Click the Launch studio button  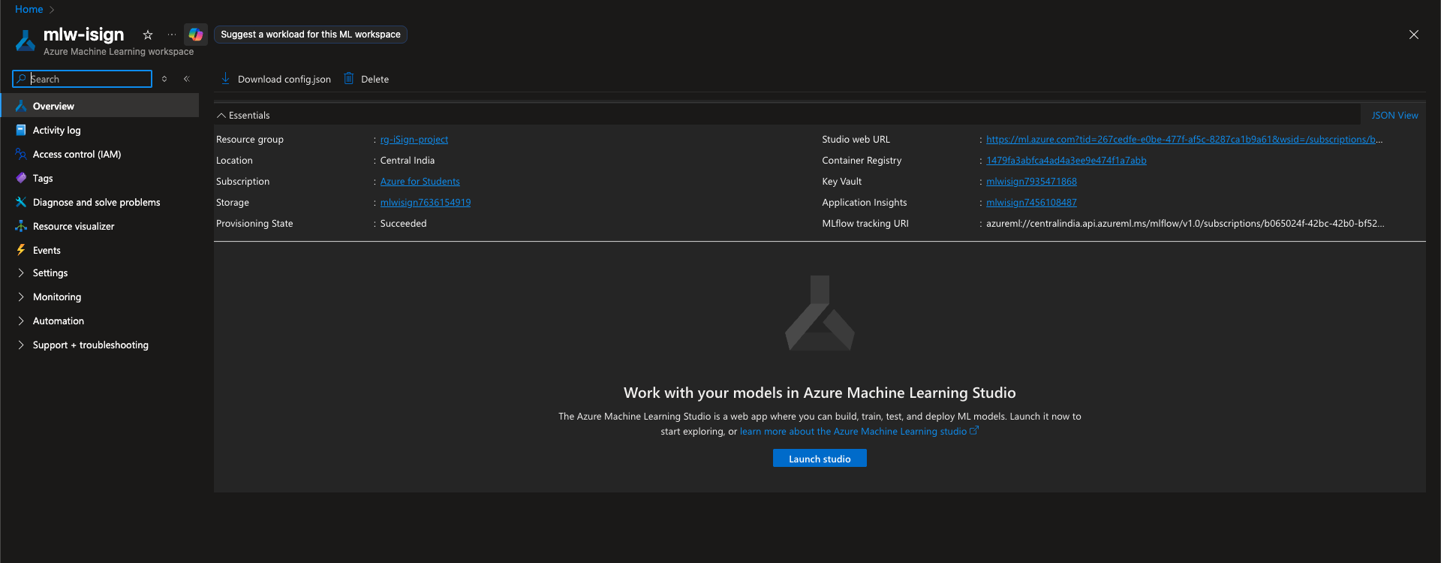click(820, 459)
